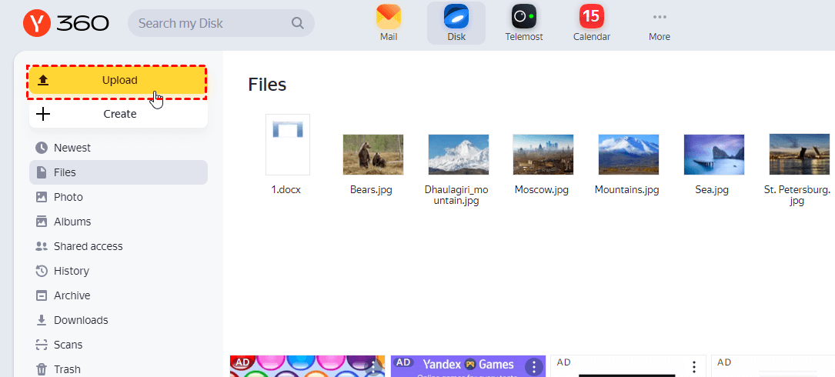Click the Create button
This screenshot has height=377, width=835.
click(119, 114)
